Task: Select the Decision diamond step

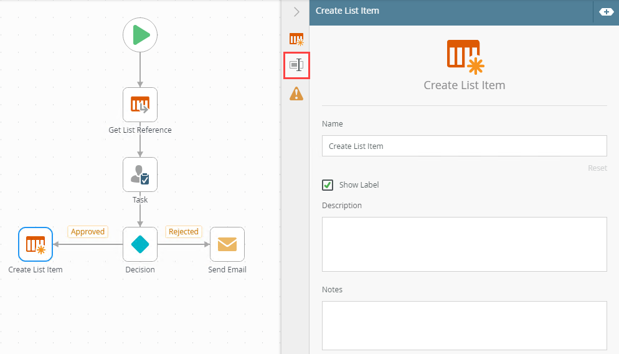Action: point(140,244)
